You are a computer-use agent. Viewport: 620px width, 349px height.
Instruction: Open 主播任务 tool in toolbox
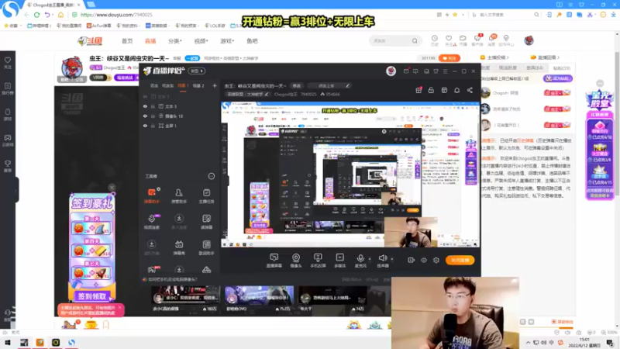(206, 196)
